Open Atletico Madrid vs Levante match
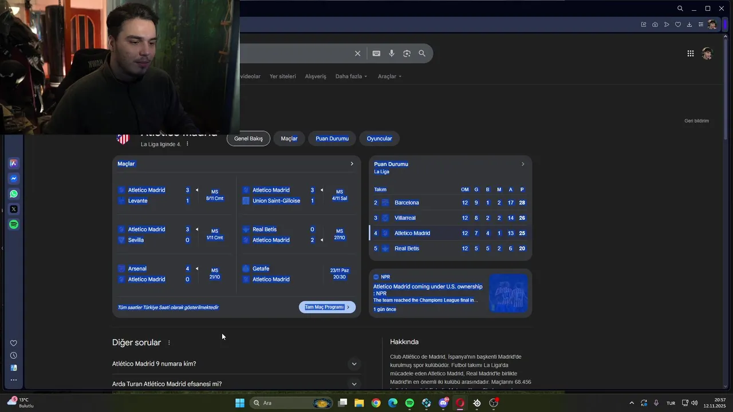 point(174,195)
